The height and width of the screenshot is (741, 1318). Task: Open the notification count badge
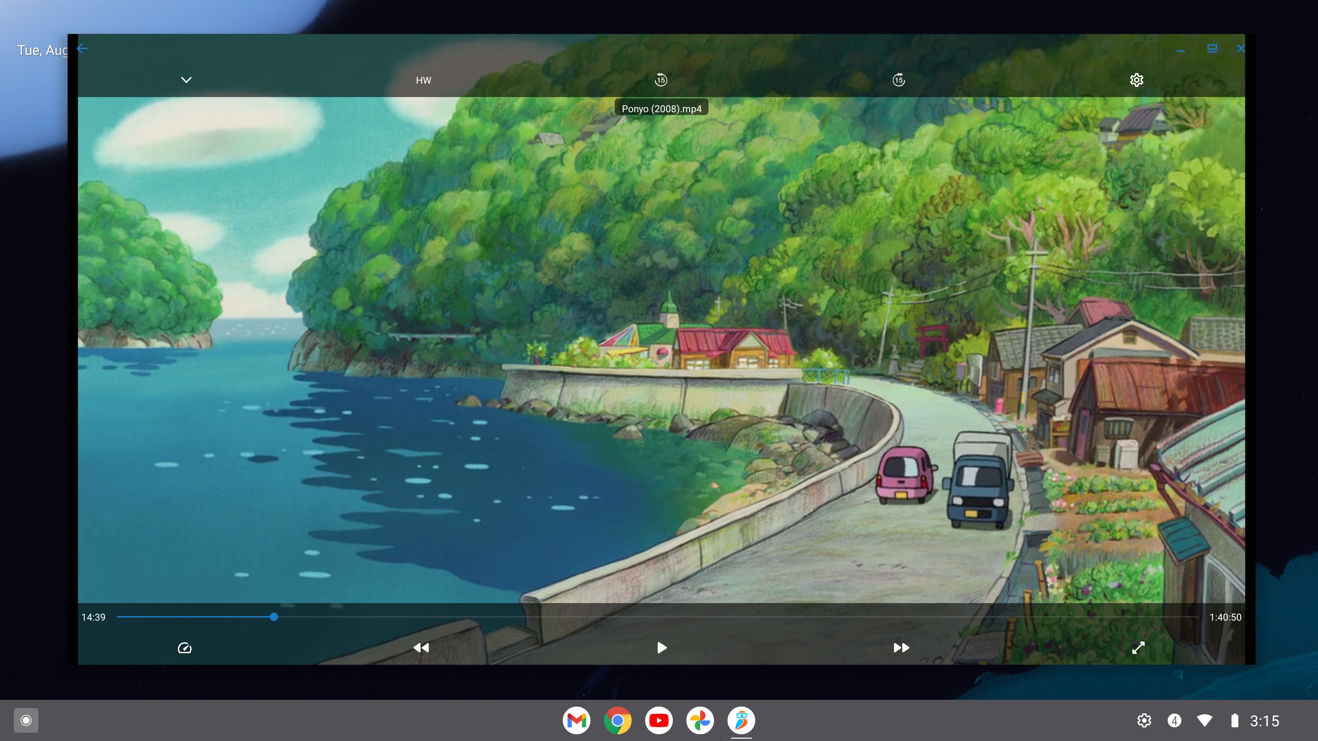coord(1174,720)
